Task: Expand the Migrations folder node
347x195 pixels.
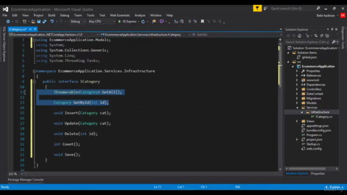Action: click(297, 99)
